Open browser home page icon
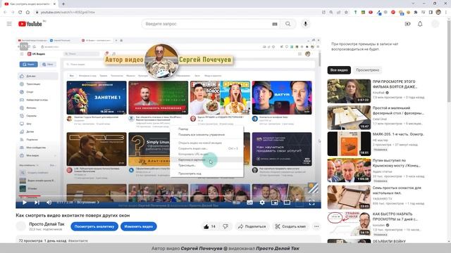This screenshot has height=253, width=451. [x=28, y=13]
